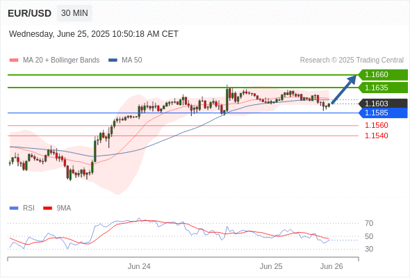410x278 pixels.
Task: Toggle the MA 20 + Bollinger Bands legend label
Action: 61,60
